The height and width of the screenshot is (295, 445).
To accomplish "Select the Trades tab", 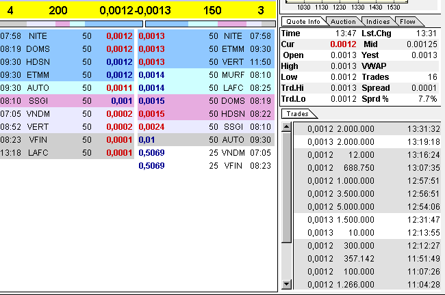I will coord(298,114).
